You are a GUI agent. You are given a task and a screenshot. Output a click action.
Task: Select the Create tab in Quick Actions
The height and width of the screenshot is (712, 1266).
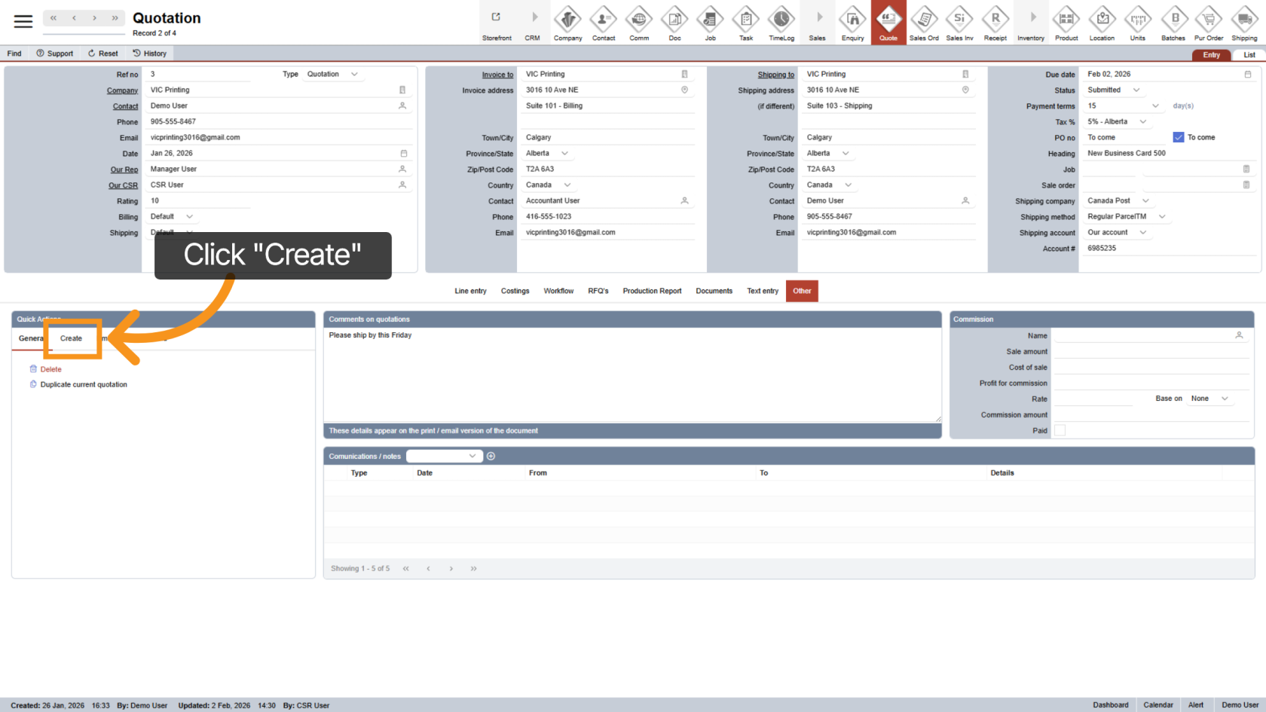pos(72,338)
